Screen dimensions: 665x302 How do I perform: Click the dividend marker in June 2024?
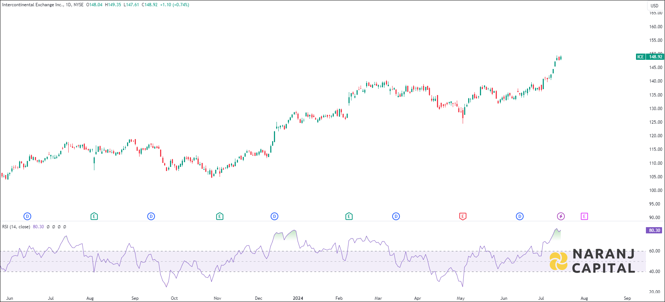point(520,217)
